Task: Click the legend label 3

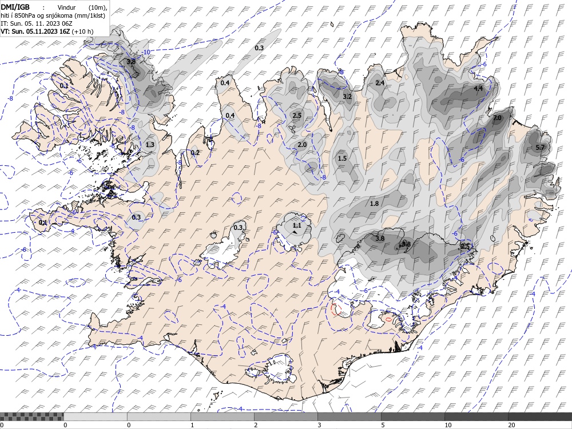Action: tap(319, 425)
